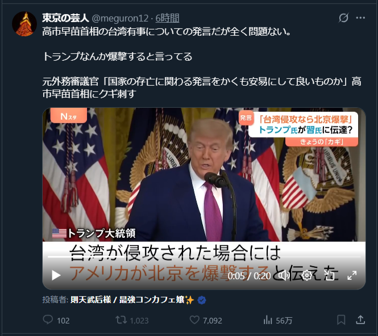This screenshot has height=336, width=378.
Task: Mute the video with the speaker icon
Action: (284, 275)
